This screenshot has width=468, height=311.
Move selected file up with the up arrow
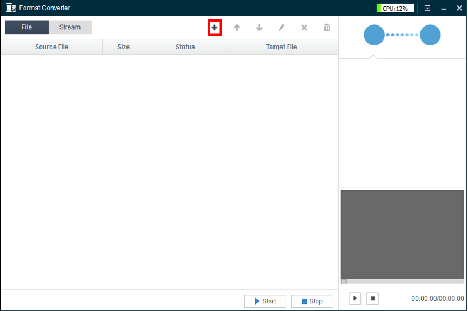237,28
